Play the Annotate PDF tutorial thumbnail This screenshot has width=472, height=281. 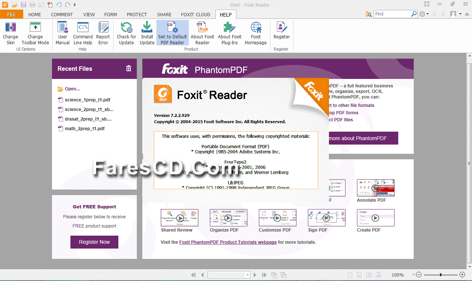376,188
